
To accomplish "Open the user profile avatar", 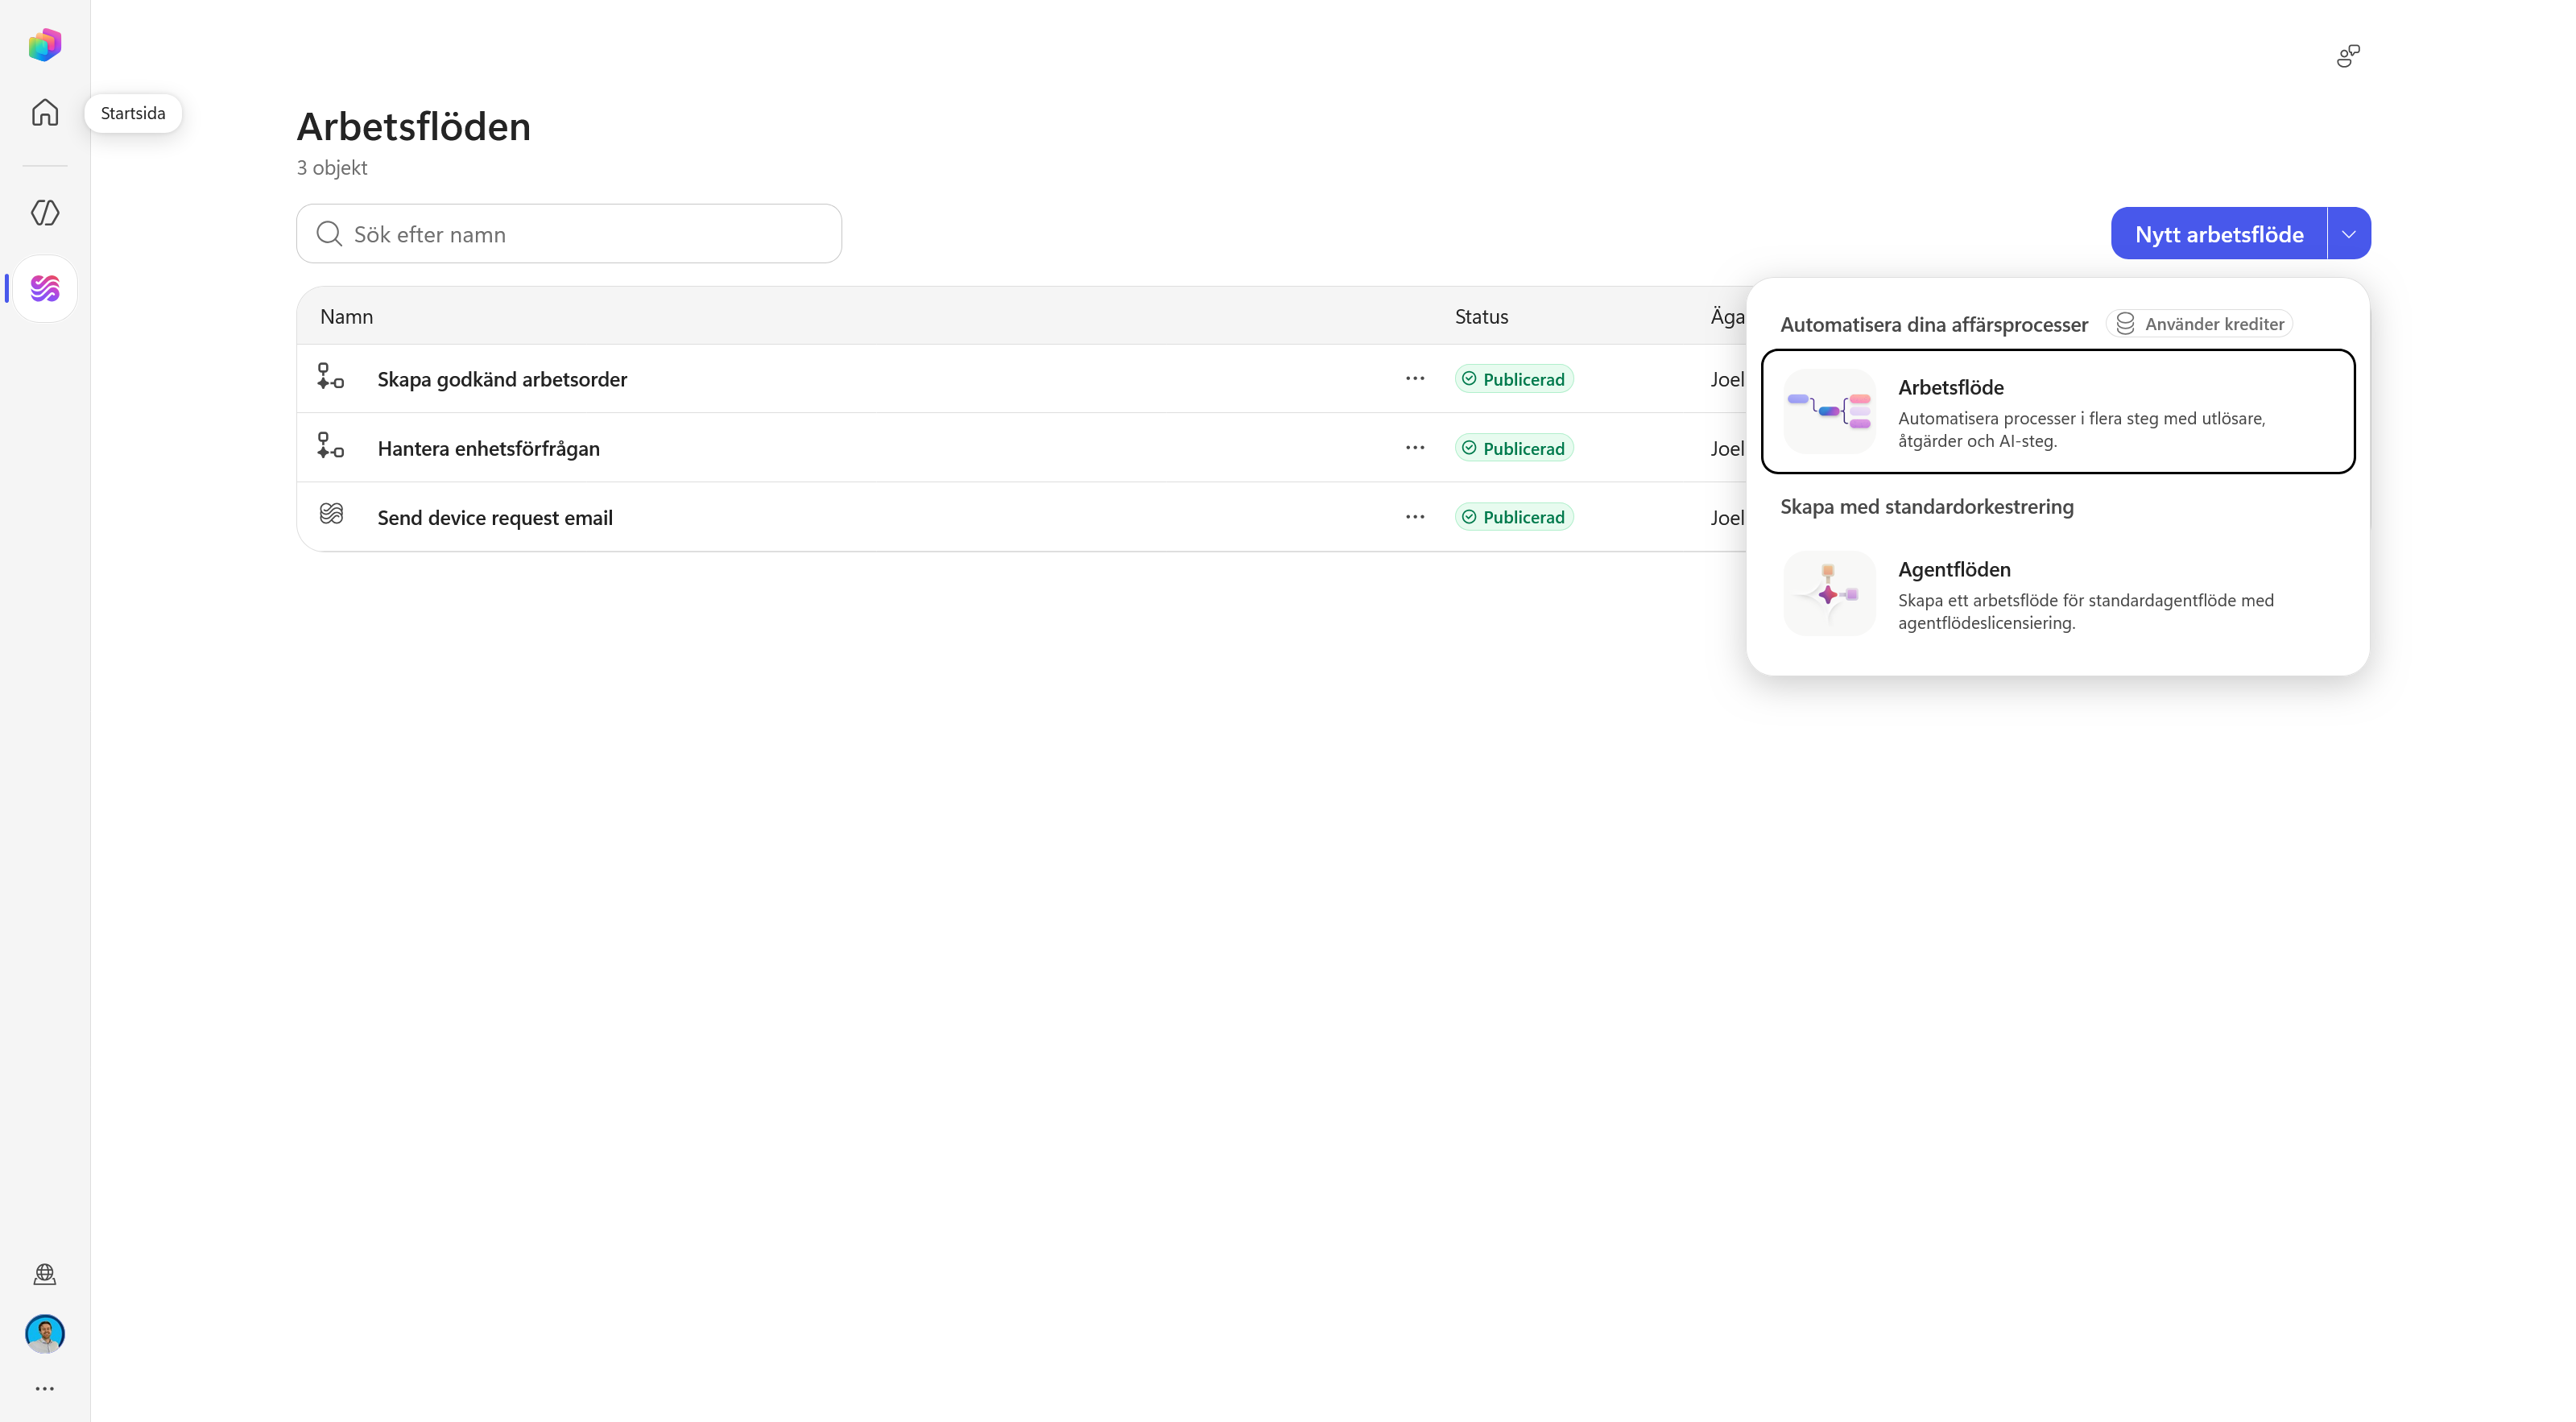I will coord(45,1333).
